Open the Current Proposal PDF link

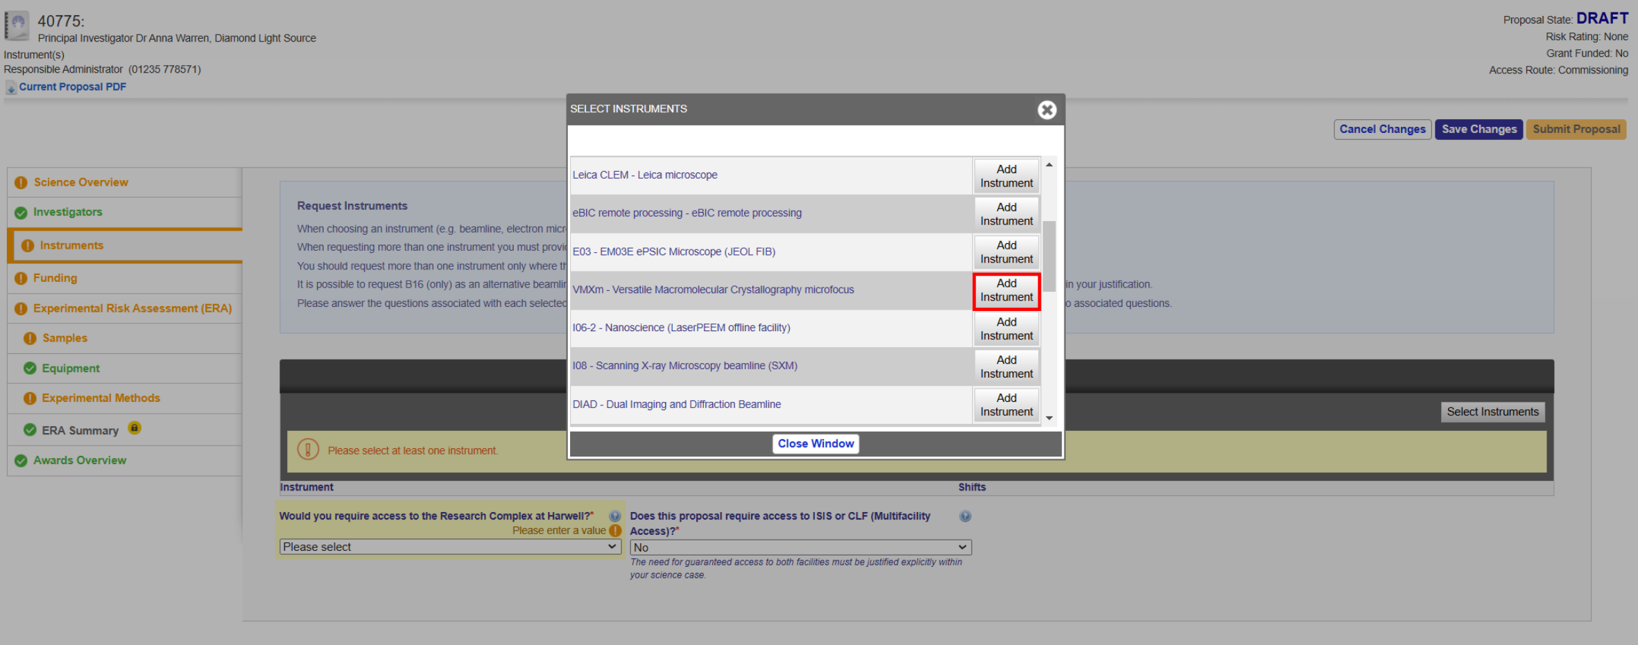[x=72, y=87]
